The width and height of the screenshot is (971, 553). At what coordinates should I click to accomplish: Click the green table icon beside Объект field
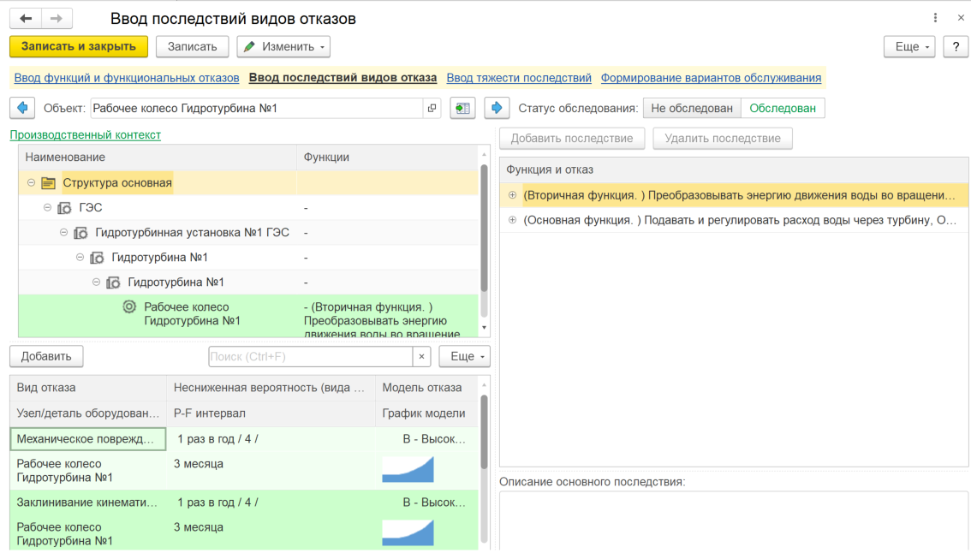(x=462, y=108)
